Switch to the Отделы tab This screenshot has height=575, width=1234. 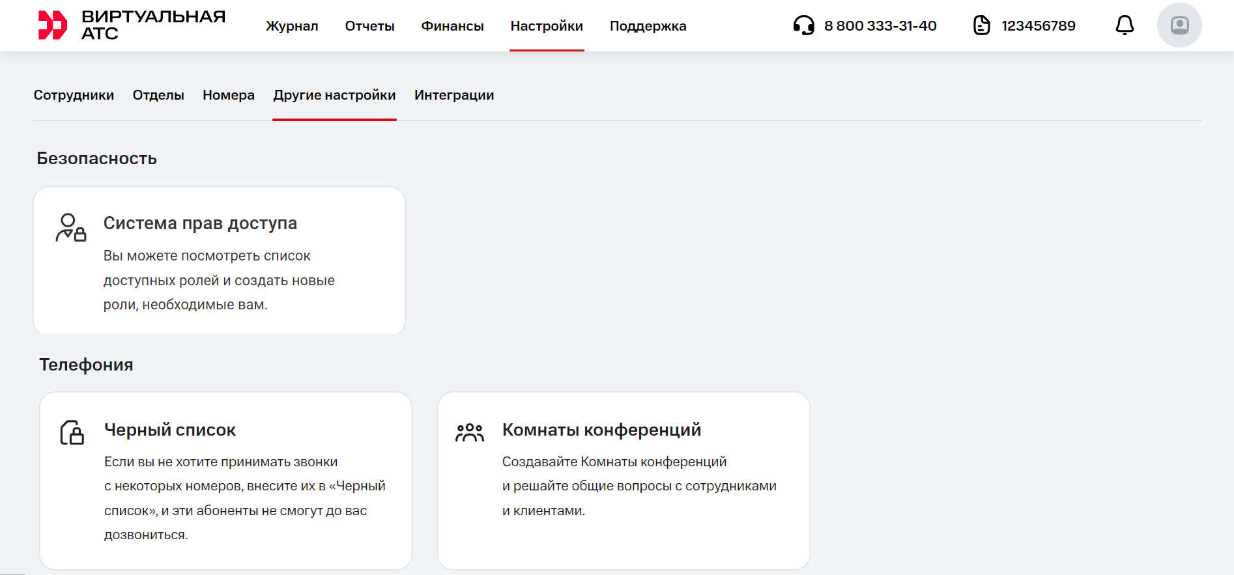(x=158, y=95)
